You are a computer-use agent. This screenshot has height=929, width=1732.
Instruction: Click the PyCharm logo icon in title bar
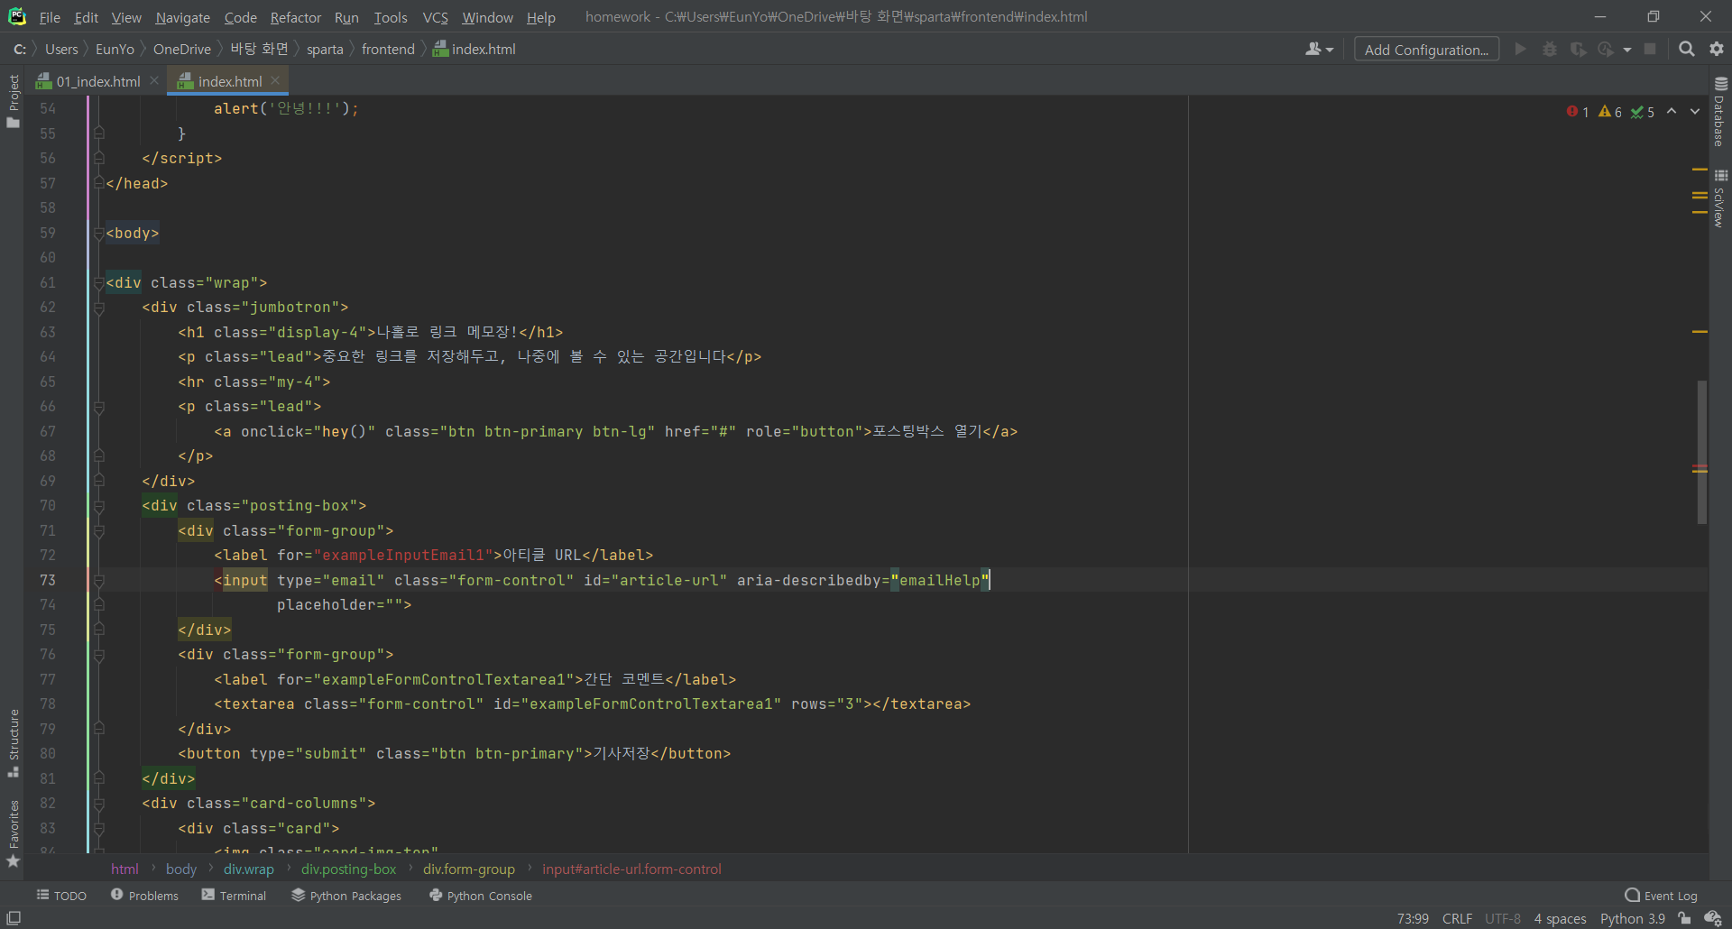[17, 16]
